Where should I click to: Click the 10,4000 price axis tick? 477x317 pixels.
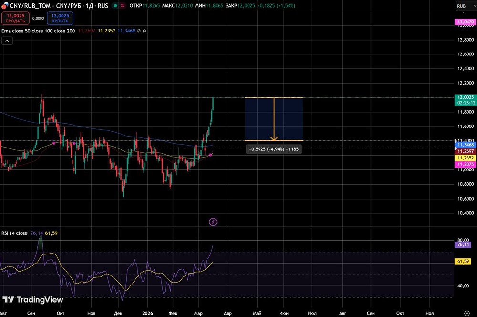(466, 213)
